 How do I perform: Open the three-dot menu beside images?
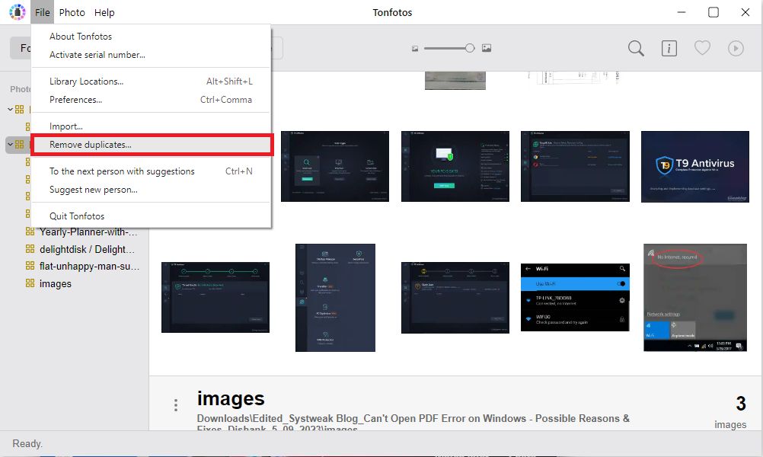(x=176, y=405)
